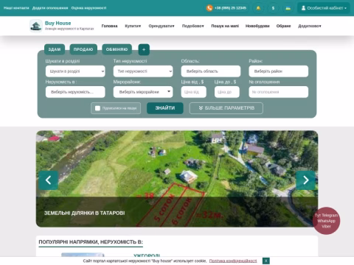Open the Виберіть мікрорайони dropdown
Viewport: 354px width, 265px height.
point(143,92)
